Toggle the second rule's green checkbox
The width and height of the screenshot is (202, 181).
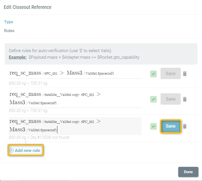153,99
